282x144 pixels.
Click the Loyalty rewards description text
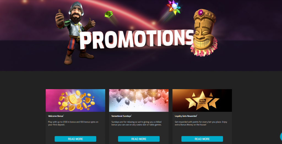tap(201, 123)
